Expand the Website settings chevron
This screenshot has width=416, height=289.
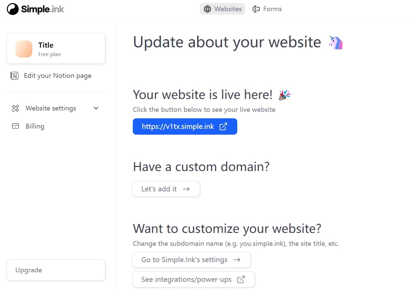96,108
